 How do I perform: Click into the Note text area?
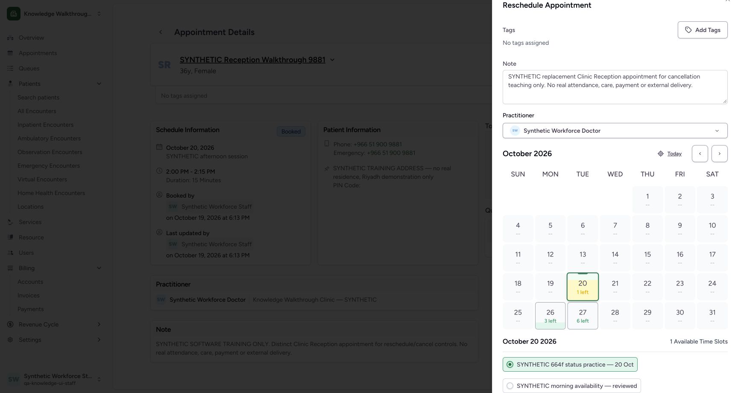coord(615,87)
